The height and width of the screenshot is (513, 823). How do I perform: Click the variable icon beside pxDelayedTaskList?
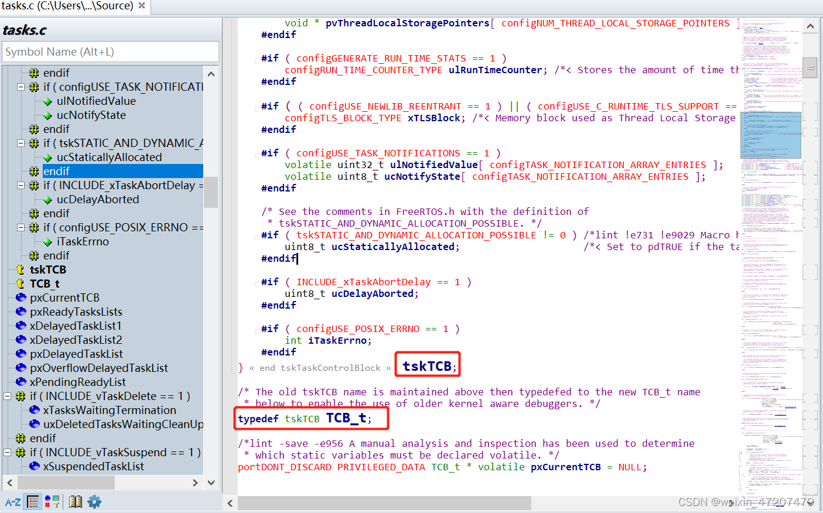click(21, 354)
